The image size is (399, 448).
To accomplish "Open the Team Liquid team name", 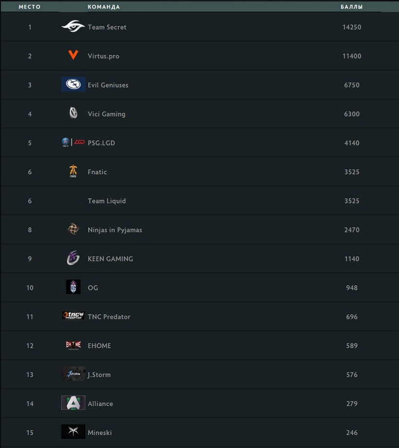I will (x=107, y=201).
